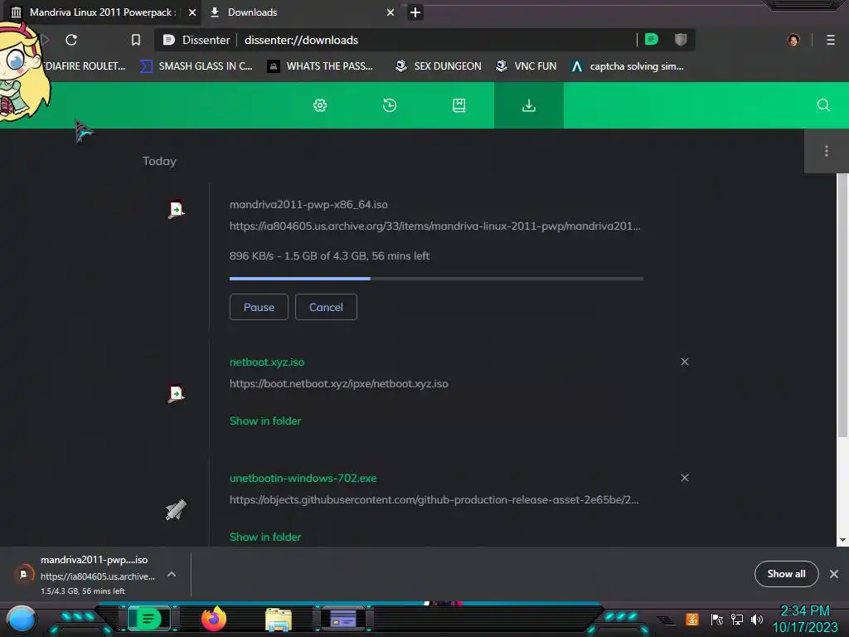Close the Mandriva Linux 2011 Powerpack tab
This screenshot has height=637, width=849.
192,12
